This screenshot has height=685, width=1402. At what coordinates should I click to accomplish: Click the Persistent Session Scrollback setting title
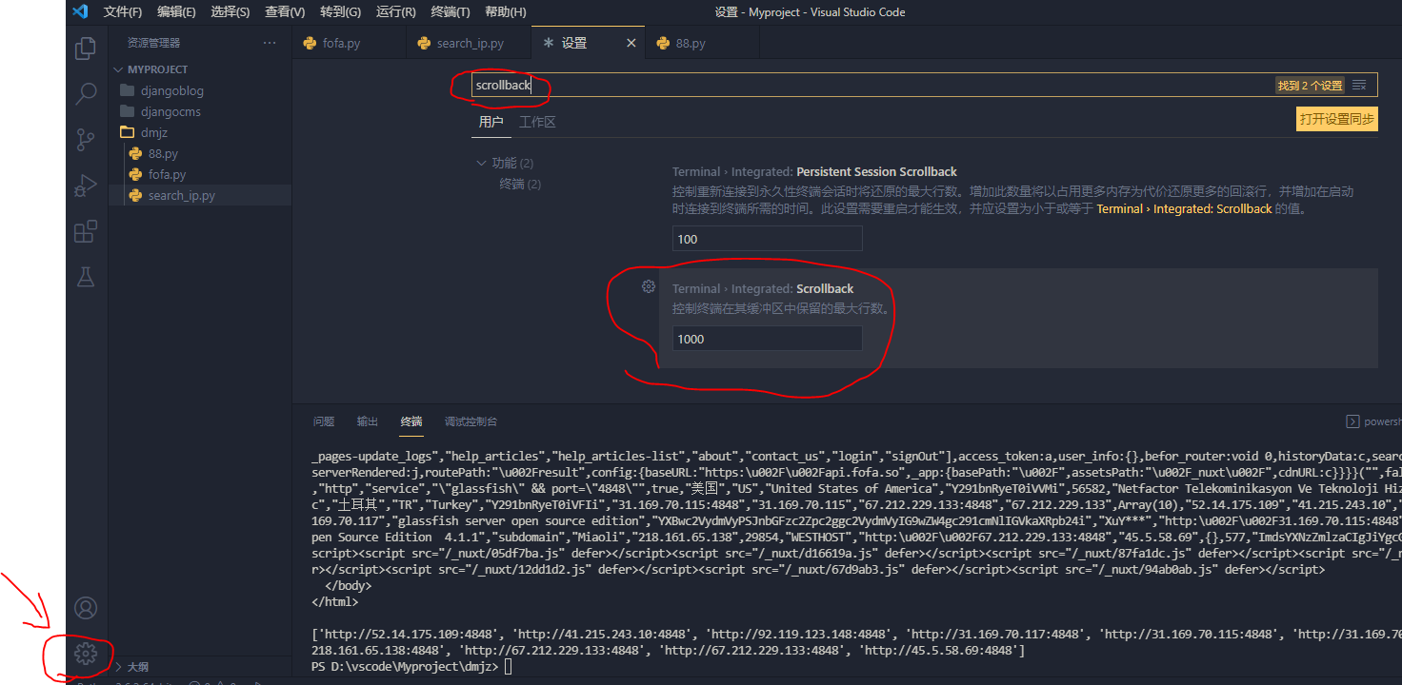click(876, 171)
